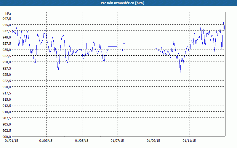Select the 902,5 y-axis label
237x148 pixels.
pyautogui.click(x=7, y=131)
